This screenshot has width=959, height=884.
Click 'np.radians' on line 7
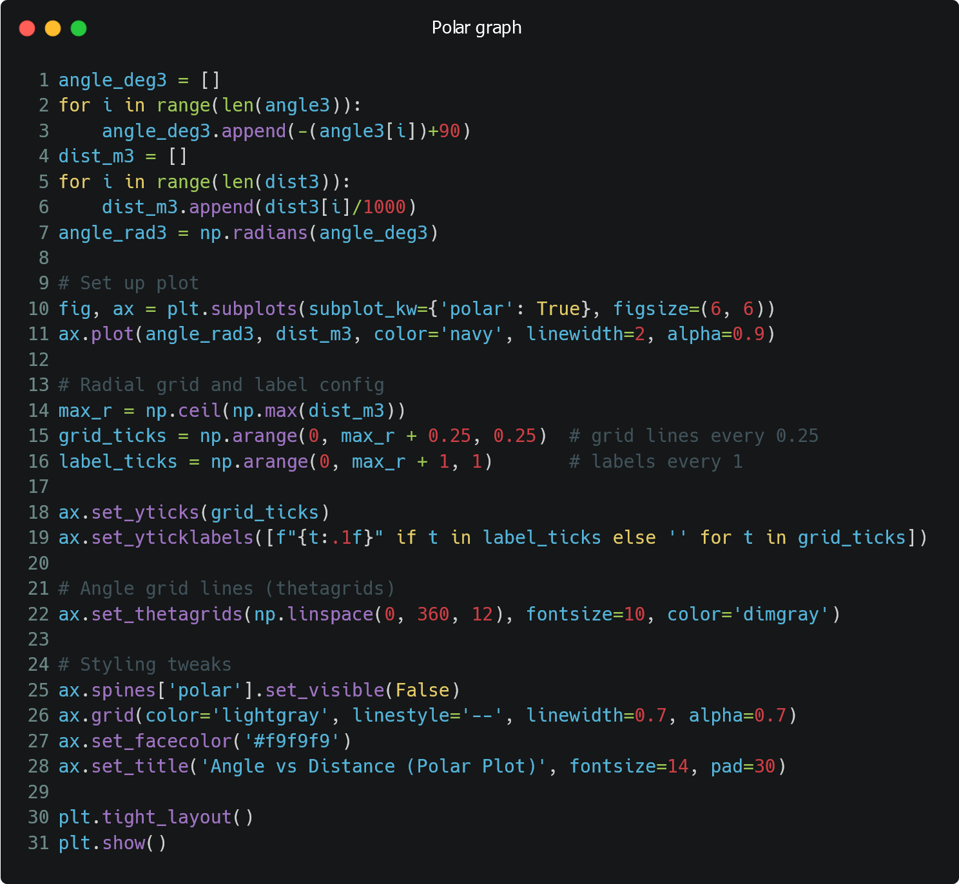coord(254,233)
